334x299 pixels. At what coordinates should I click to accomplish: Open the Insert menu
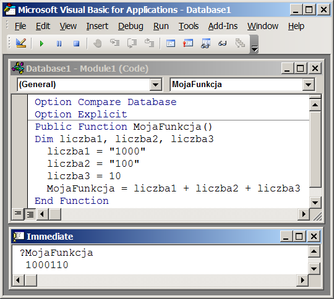pyautogui.click(x=97, y=26)
